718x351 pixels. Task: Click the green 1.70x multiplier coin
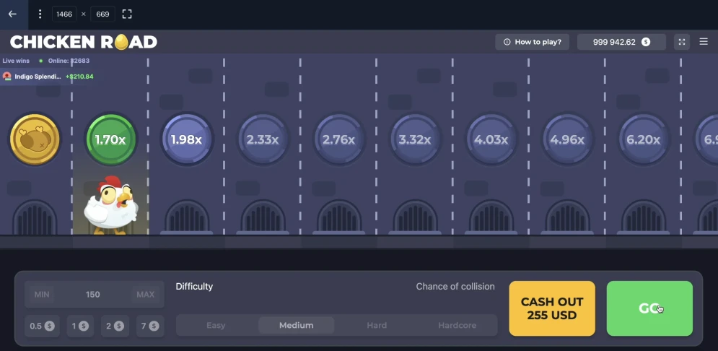[111, 139]
